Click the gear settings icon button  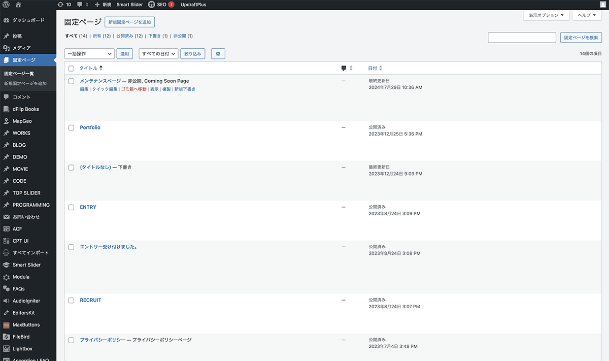(218, 54)
